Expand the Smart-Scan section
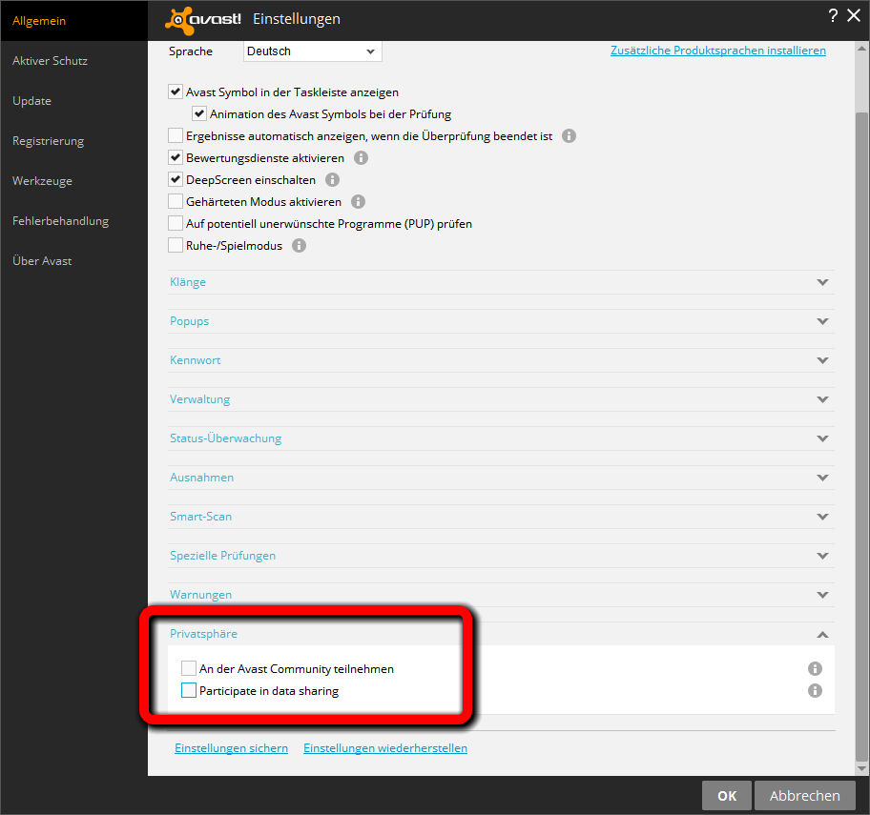 (501, 517)
